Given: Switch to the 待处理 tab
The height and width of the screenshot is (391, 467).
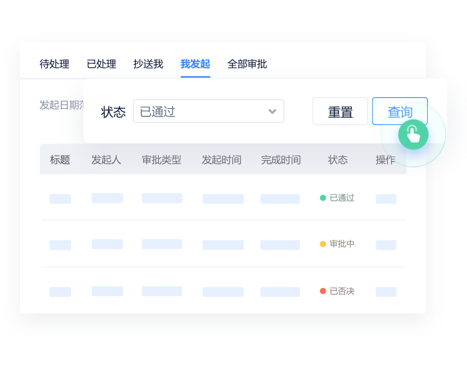Looking at the screenshot, I should click(55, 64).
